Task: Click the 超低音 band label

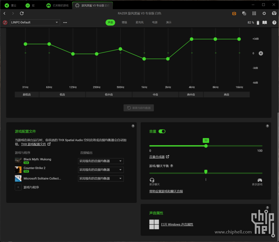Action: point(27,94)
